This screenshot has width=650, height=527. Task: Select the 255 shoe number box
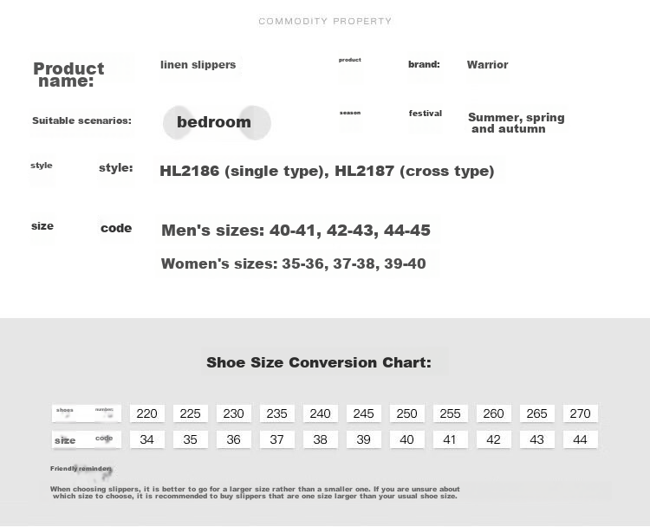tap(450, 413)
